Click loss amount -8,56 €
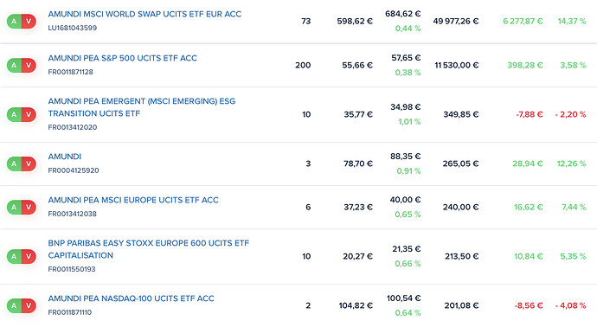Image resolution: width=597 pixels, height=327 pixels. pyautogui.click(x=529, y=305)
